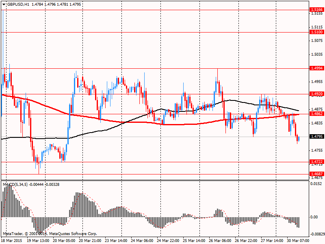
Task: Select the GBPUSD,H1 symbol title text
Action: [x=18, y=4]
